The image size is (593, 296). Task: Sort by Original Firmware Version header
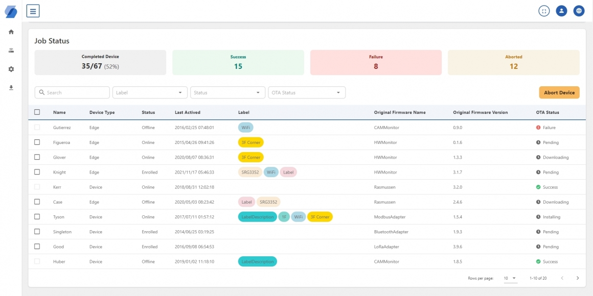[481, 112]
